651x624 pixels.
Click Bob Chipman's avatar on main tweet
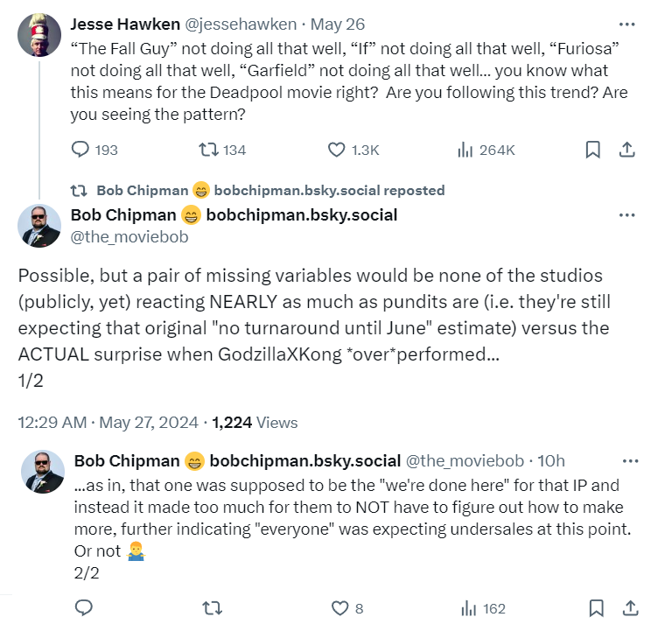(x=39, y=225)
